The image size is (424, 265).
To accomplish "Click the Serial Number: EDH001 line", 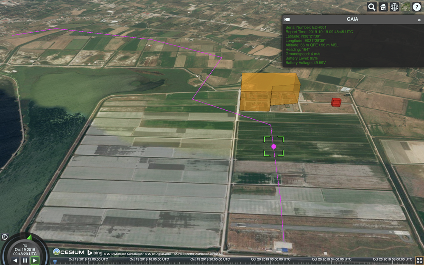I will [306, 27].
